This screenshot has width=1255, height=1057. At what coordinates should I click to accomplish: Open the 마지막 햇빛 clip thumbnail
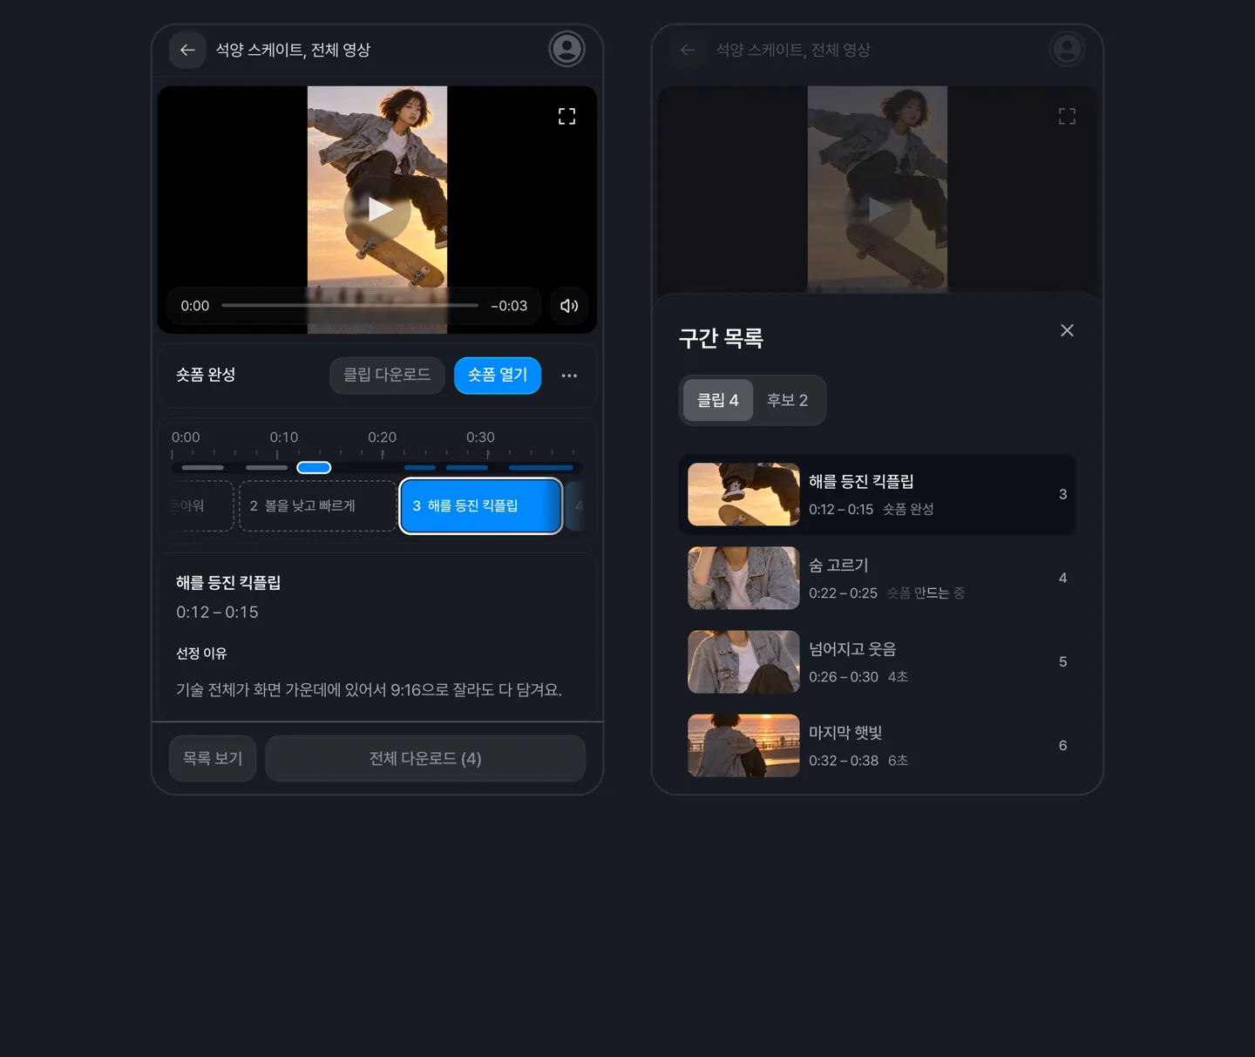pos(743,745)
